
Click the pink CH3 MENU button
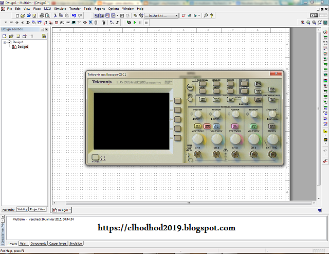pyautogui.click(x=235, y=126)
